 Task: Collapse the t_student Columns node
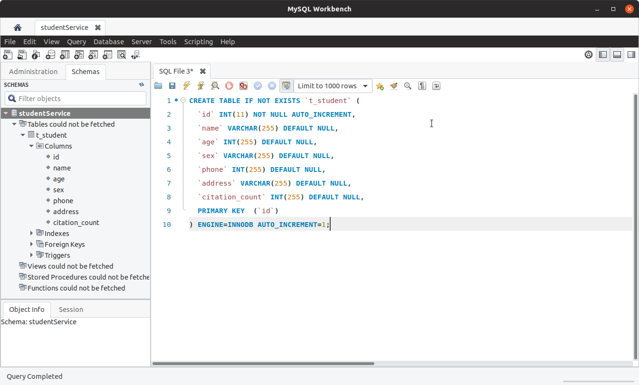pyautogui.click(x=31, y=146)
